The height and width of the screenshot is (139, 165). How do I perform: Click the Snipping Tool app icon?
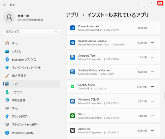pos(73,57)
